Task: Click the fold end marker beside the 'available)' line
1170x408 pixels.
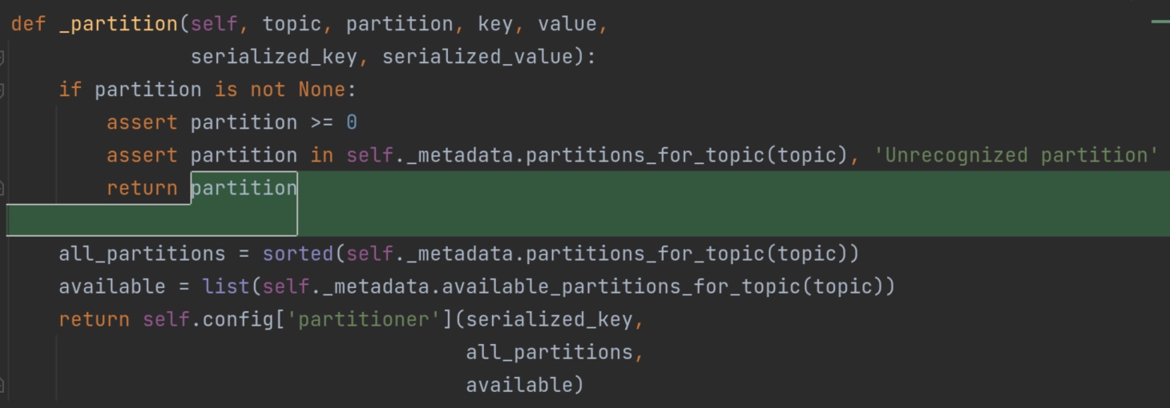Action: coord(2,385)
